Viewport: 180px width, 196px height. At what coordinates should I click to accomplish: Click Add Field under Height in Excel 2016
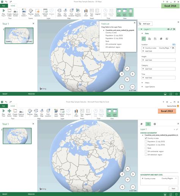point(158,60)
